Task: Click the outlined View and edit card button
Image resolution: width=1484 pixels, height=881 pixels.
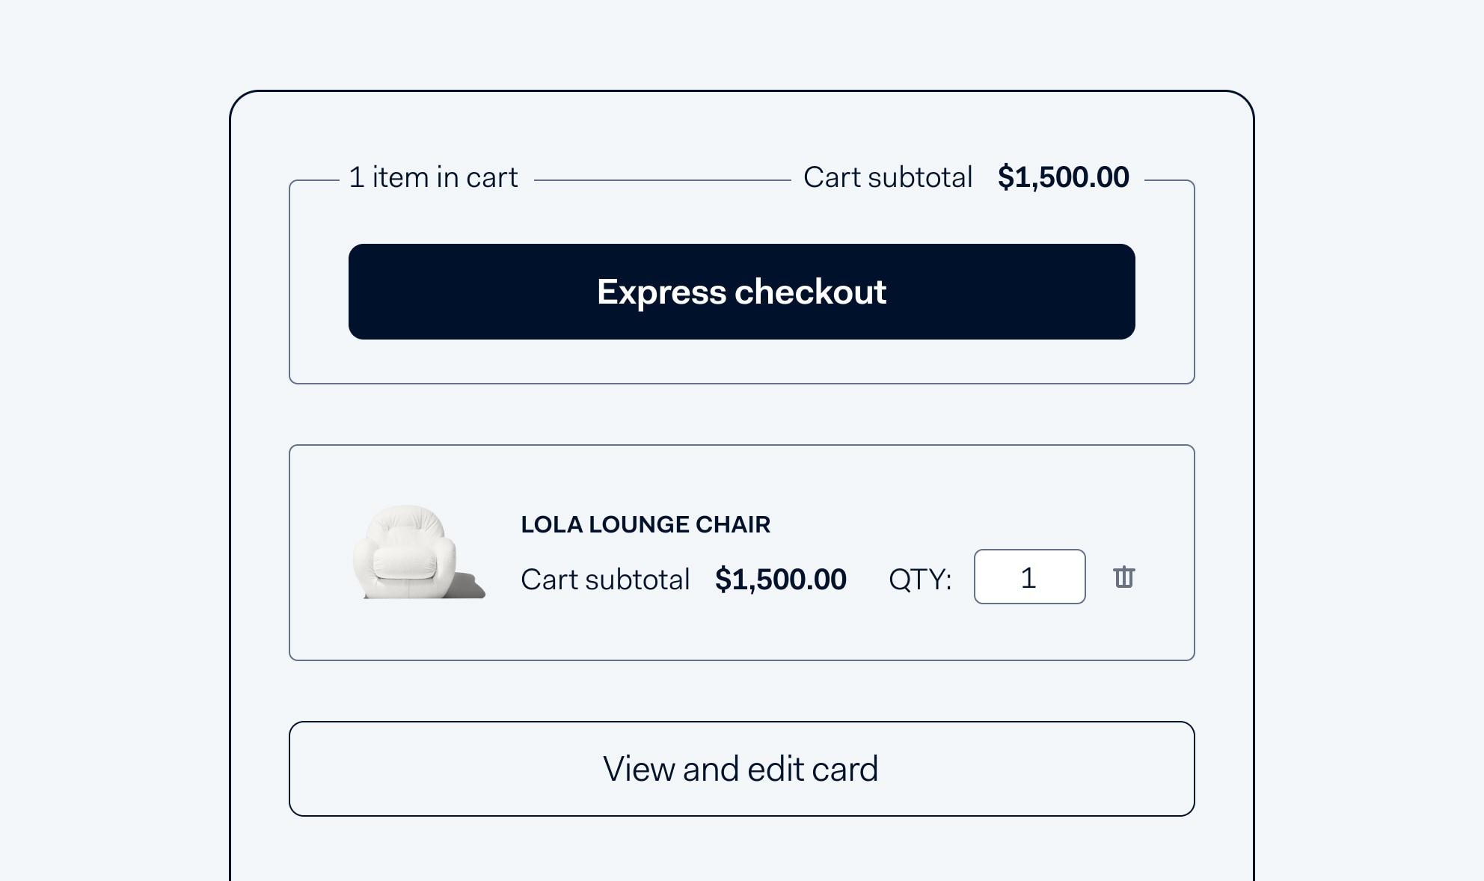Action: coord(741,769)
